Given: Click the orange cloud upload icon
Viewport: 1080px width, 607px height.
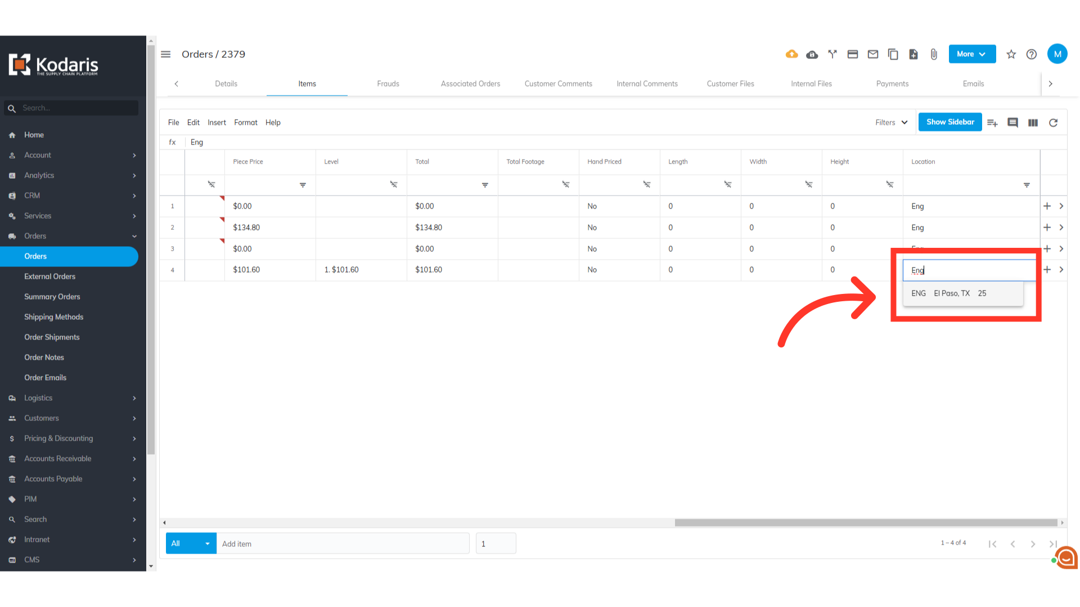Looking at the screenshot, I should 791,54.
